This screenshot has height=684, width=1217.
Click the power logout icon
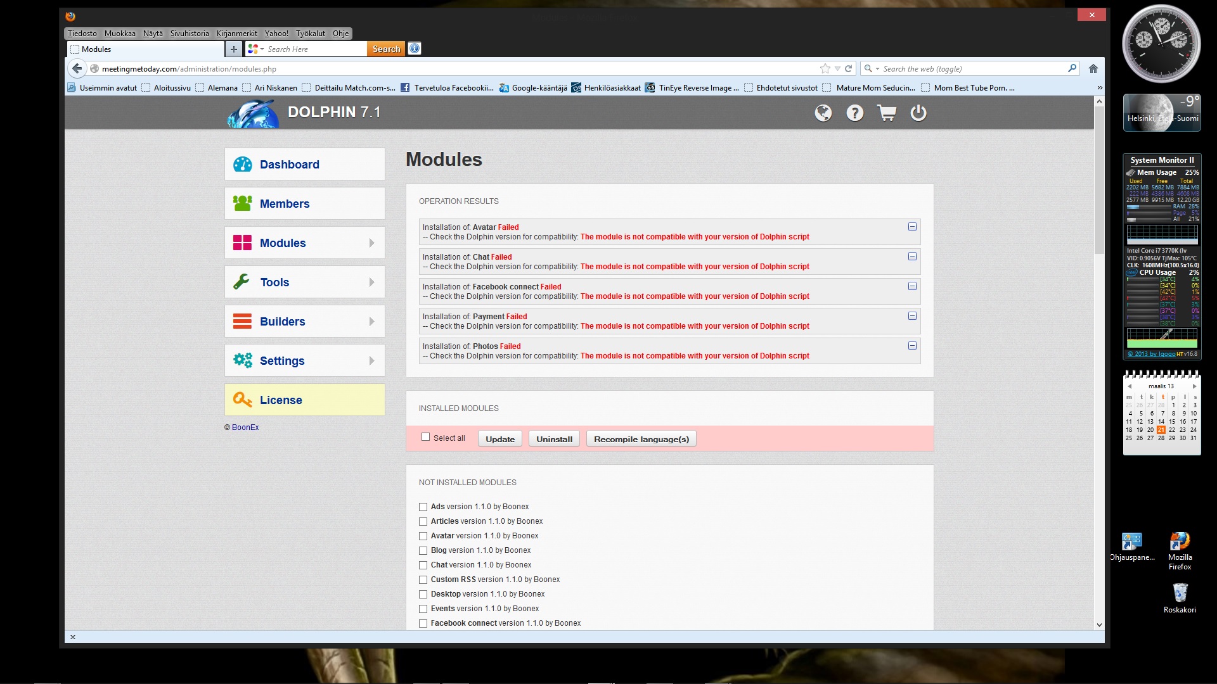918,113
